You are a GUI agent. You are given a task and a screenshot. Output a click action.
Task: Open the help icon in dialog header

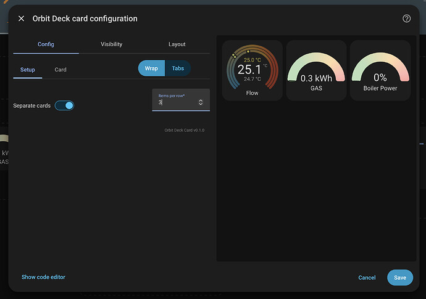406,18
